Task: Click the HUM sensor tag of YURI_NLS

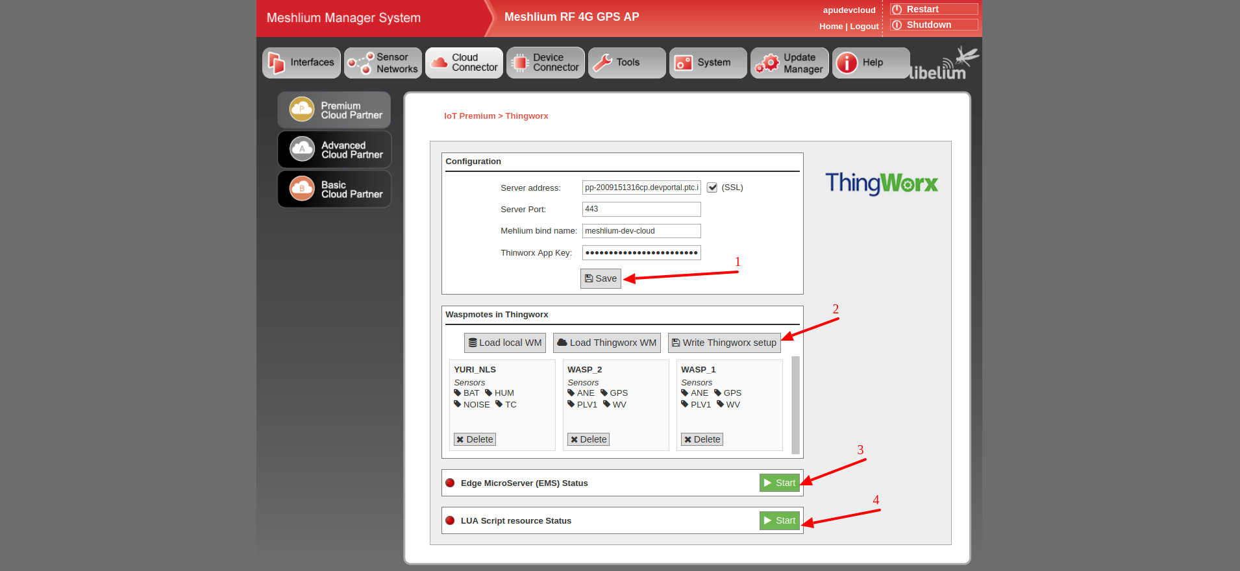Action: coord(500,393)
